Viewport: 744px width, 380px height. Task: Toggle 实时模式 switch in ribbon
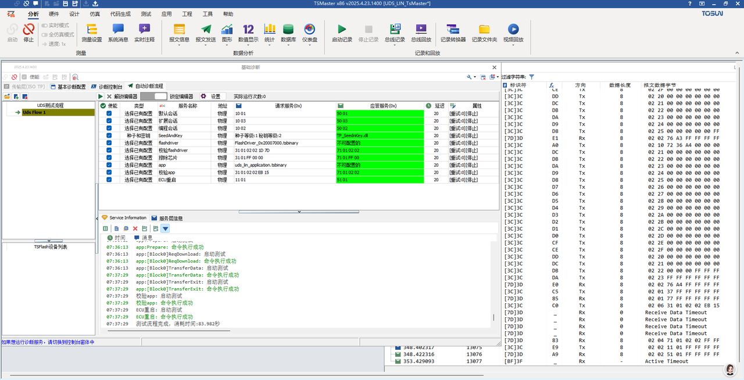[44, 26]
